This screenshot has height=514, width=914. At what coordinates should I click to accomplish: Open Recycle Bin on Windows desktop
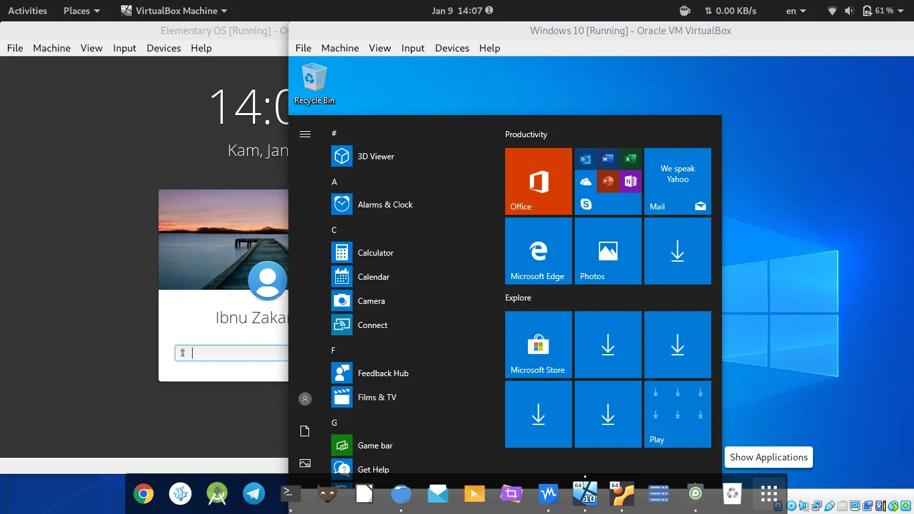[314, 84]
